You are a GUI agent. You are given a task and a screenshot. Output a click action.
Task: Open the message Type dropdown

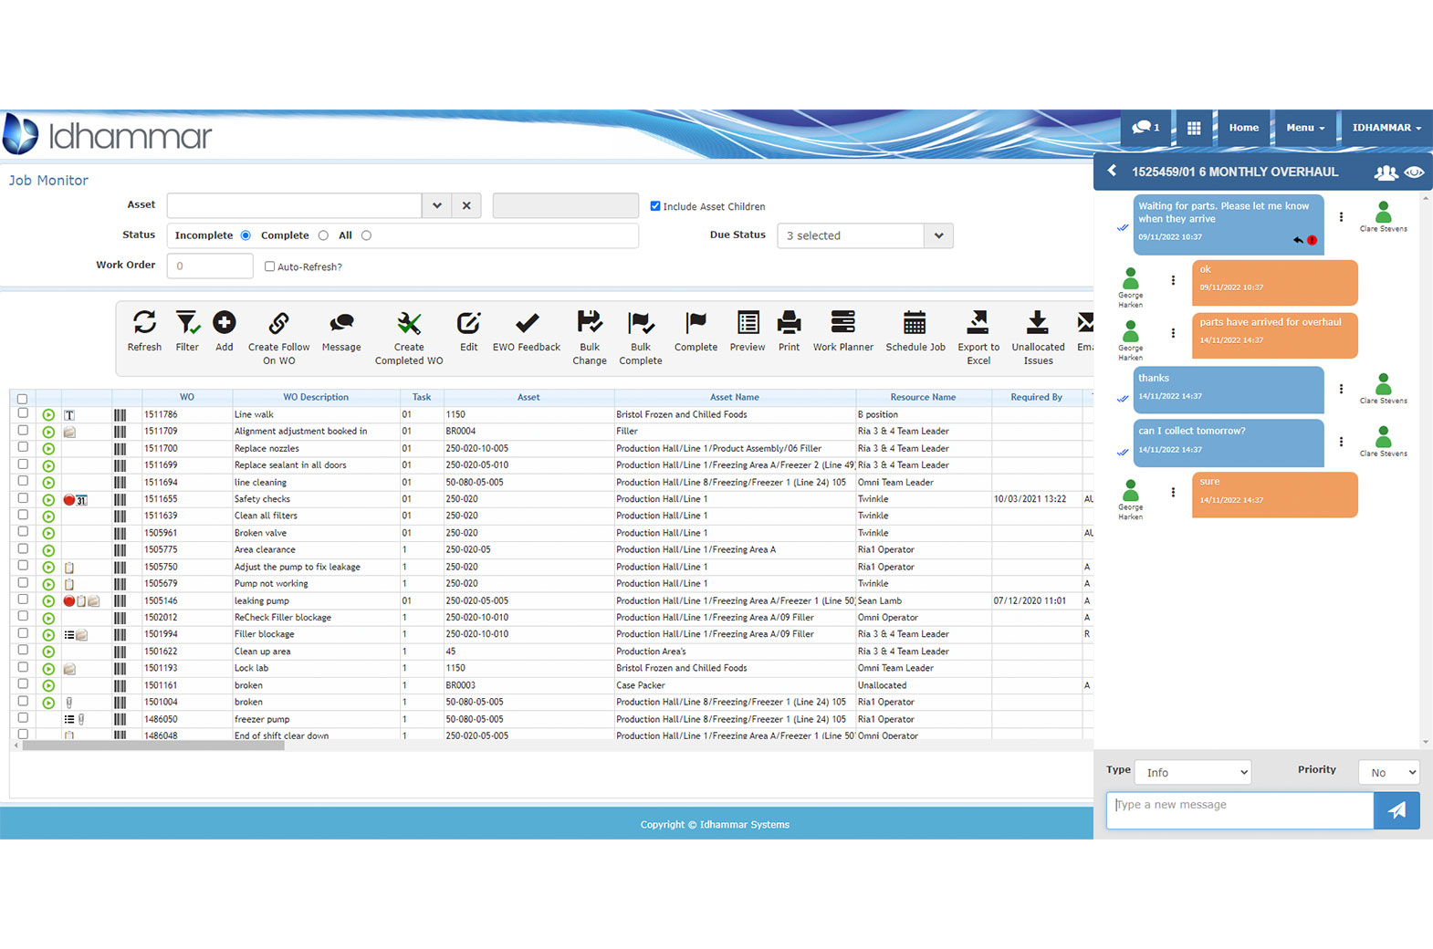coord(1193,772)
